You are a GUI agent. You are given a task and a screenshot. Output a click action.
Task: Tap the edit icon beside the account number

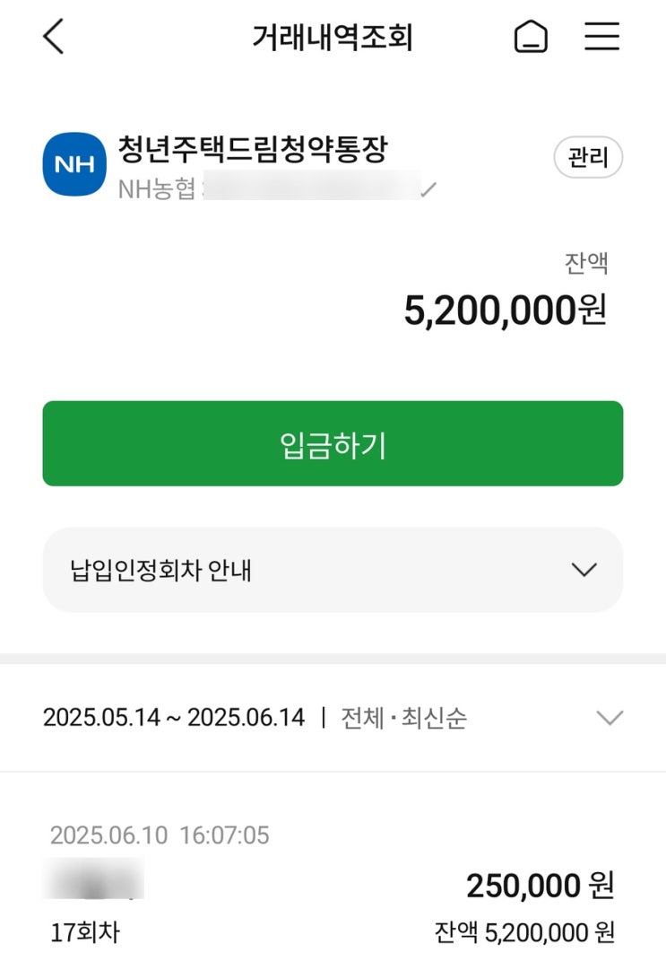point(429,190)
